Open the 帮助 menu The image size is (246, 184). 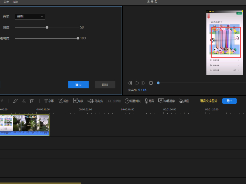[x=15, y=2]
